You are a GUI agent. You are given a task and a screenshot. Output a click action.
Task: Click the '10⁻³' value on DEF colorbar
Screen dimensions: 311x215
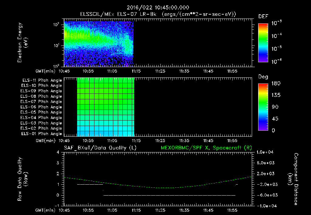pos(276,23)
